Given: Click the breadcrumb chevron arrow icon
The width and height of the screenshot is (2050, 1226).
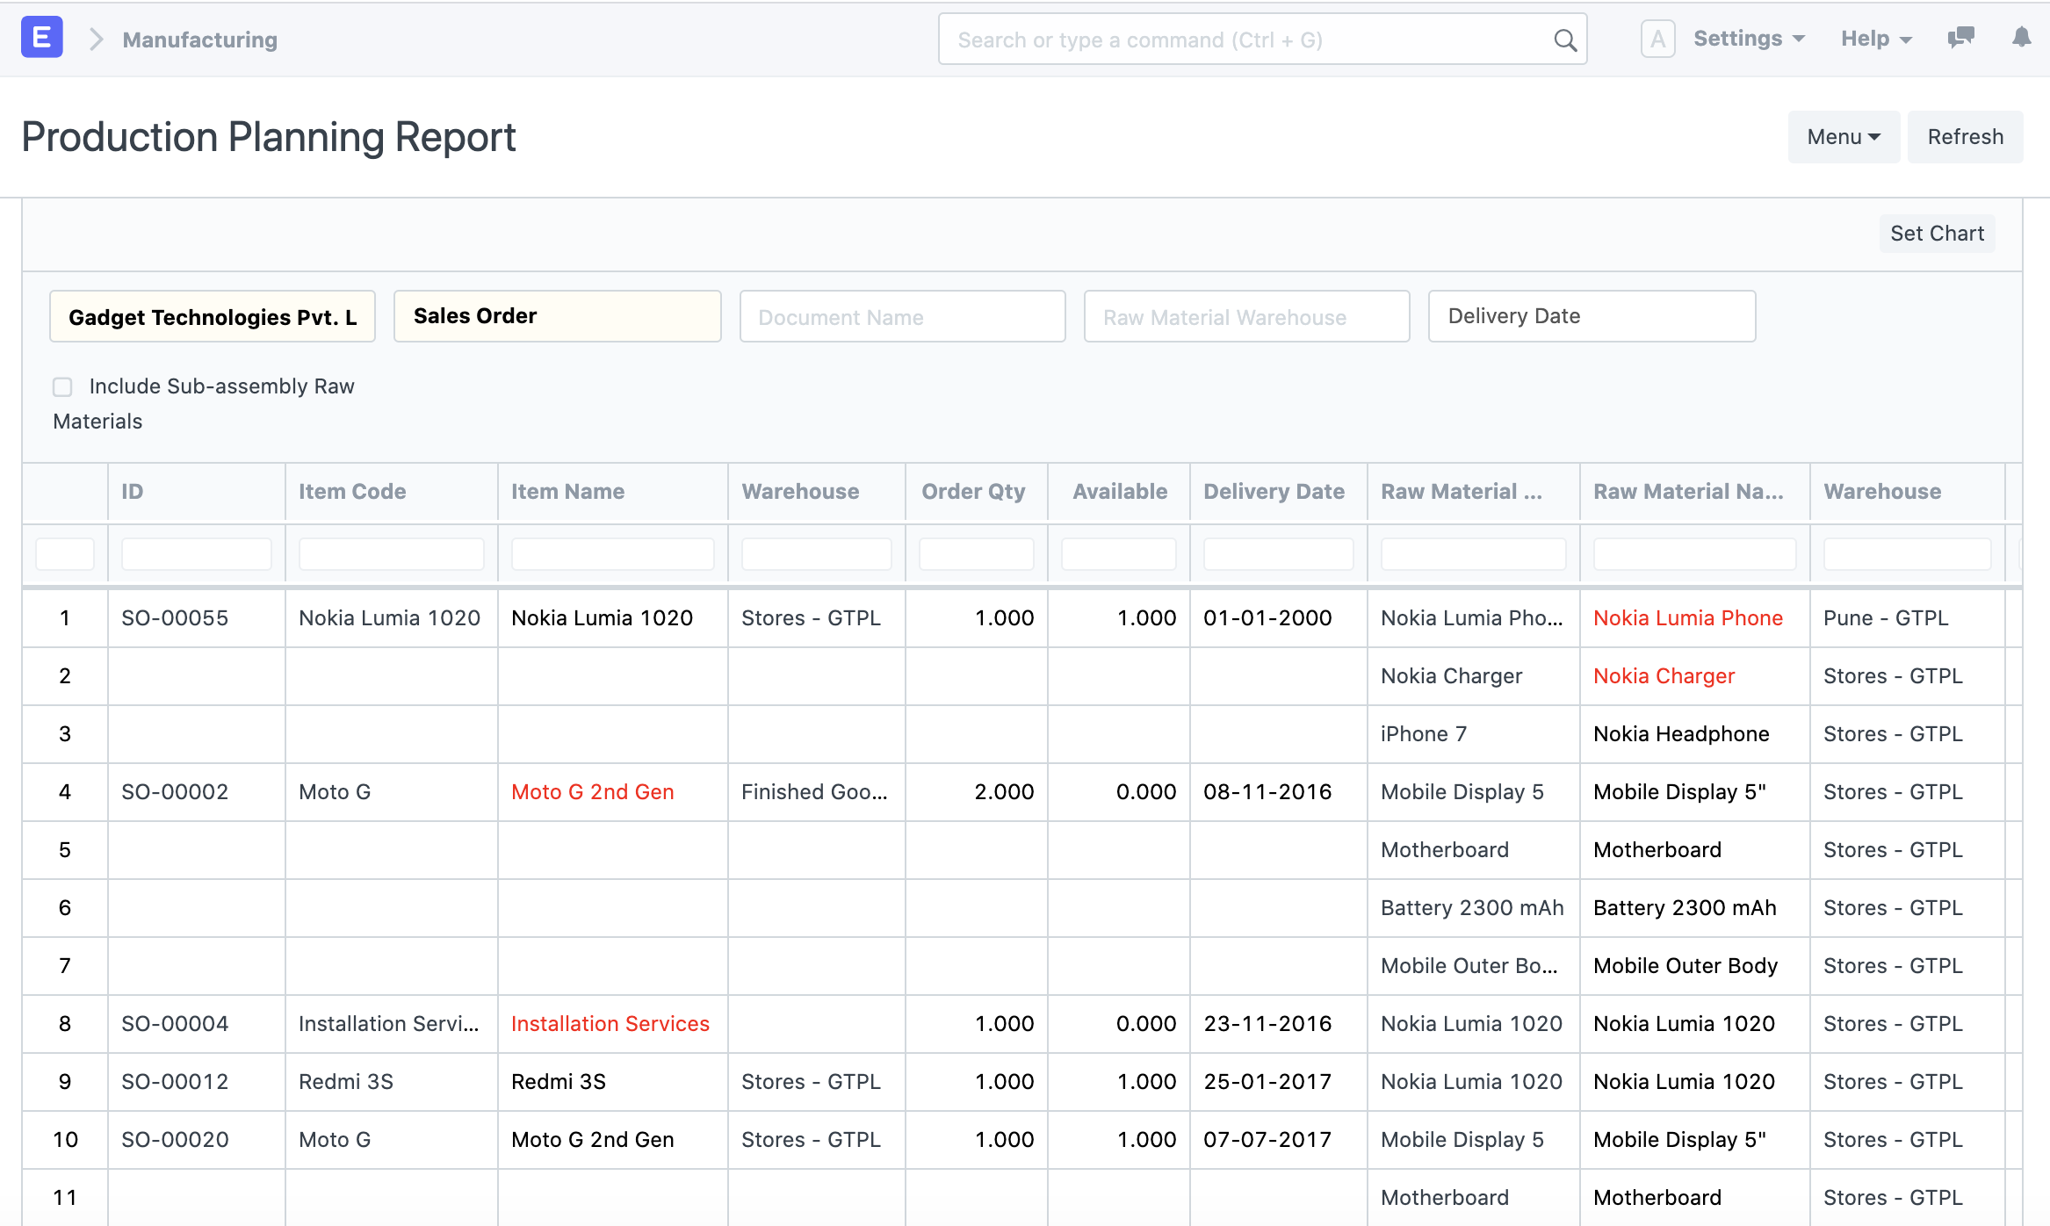Looking at the screenshot, I should coord(97,40).
